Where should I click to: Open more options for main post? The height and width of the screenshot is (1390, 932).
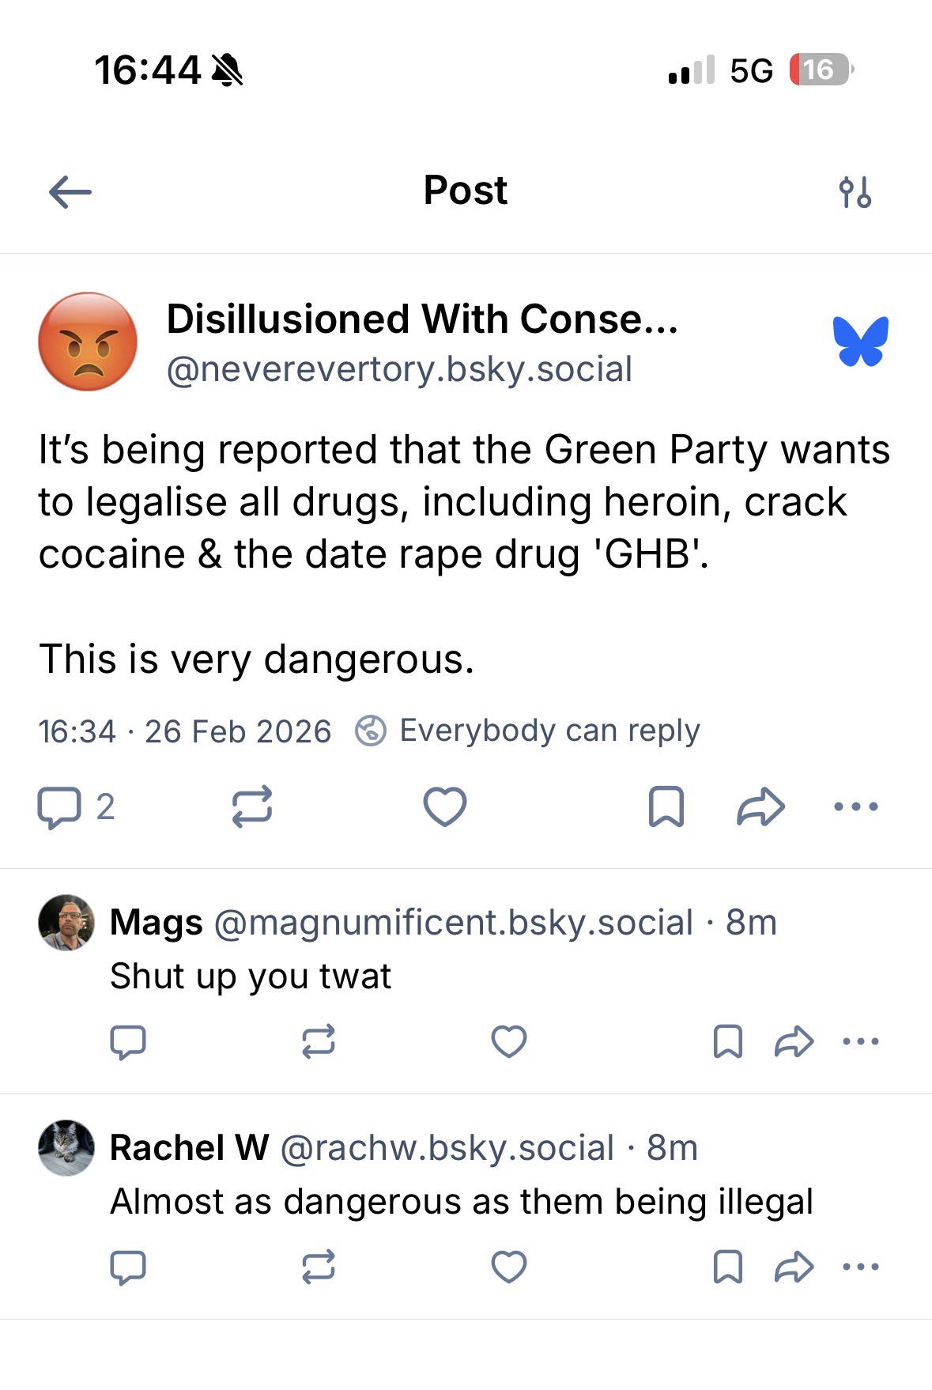click(x=856, y=806)
